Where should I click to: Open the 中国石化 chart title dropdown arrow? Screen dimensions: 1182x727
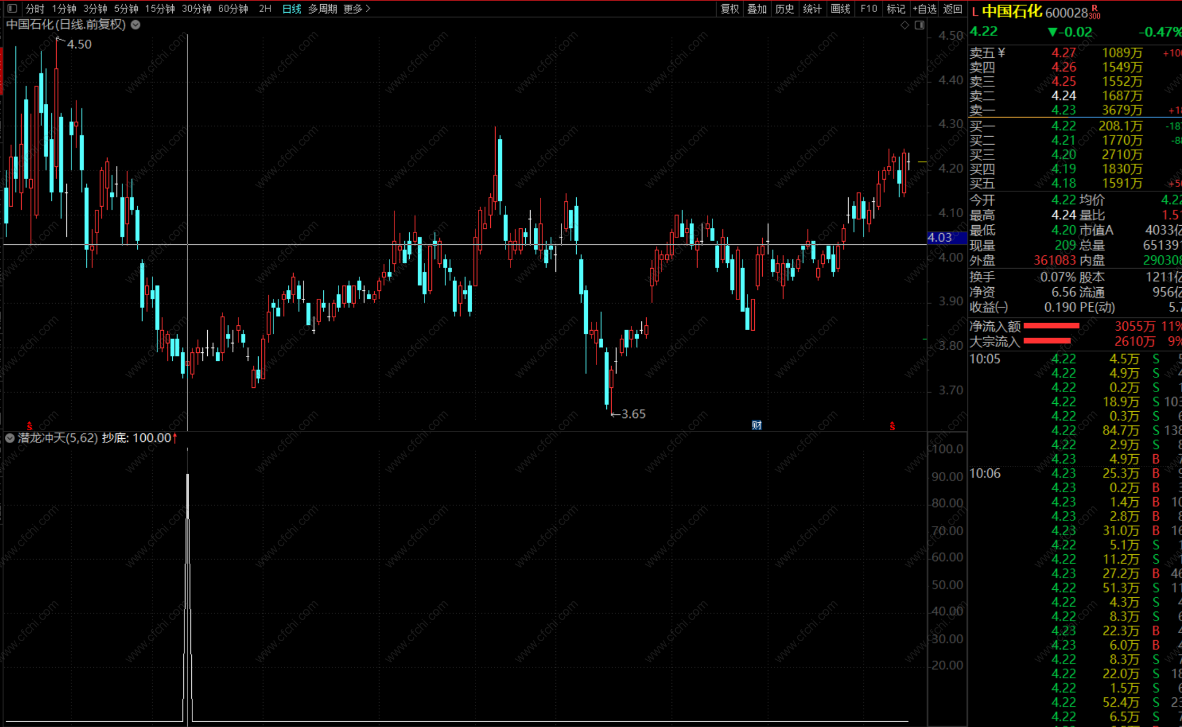[136, 24]
